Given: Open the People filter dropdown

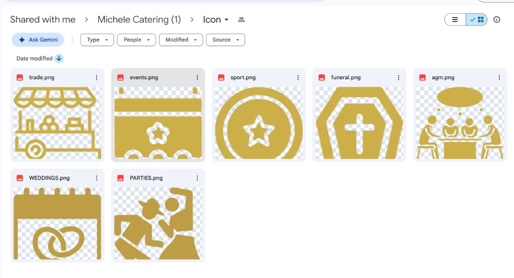Looking at the screenshot, I should click(137, 40).
